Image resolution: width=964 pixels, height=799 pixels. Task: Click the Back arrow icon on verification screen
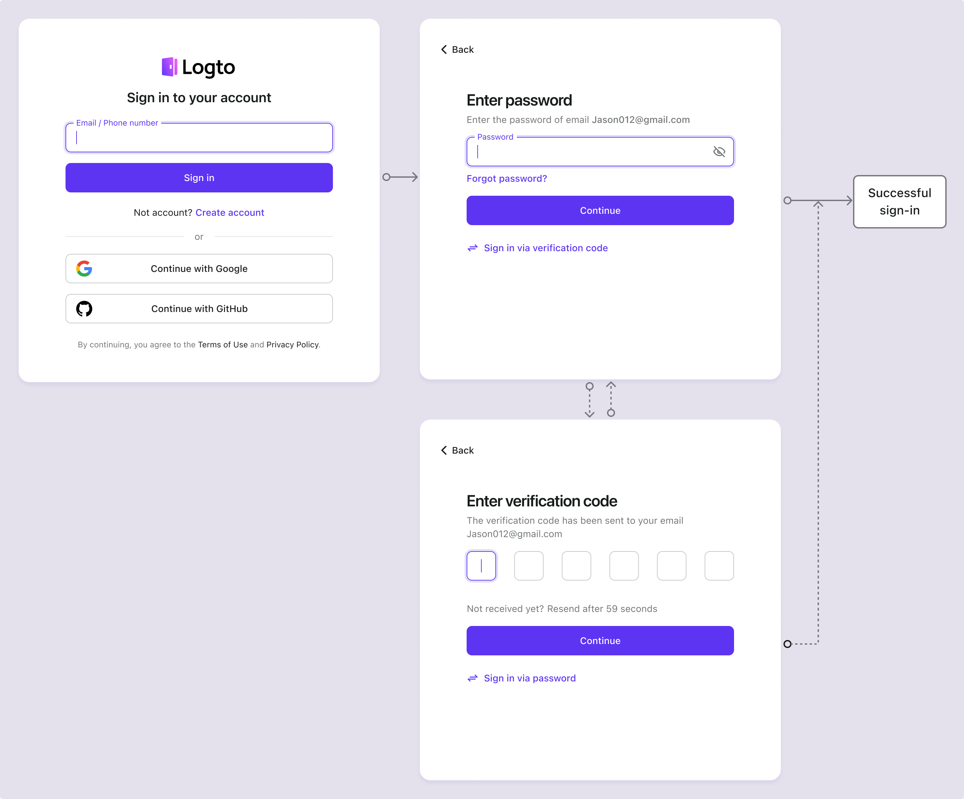pos(444,450)
